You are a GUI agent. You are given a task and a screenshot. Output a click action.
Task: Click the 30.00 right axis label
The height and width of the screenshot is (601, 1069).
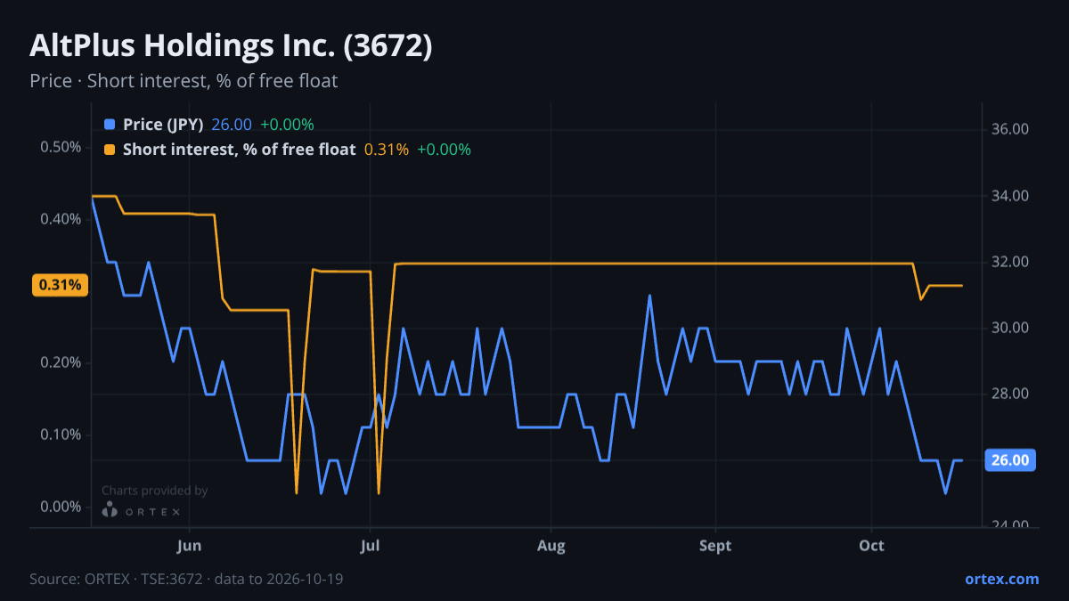(1010, 328)
